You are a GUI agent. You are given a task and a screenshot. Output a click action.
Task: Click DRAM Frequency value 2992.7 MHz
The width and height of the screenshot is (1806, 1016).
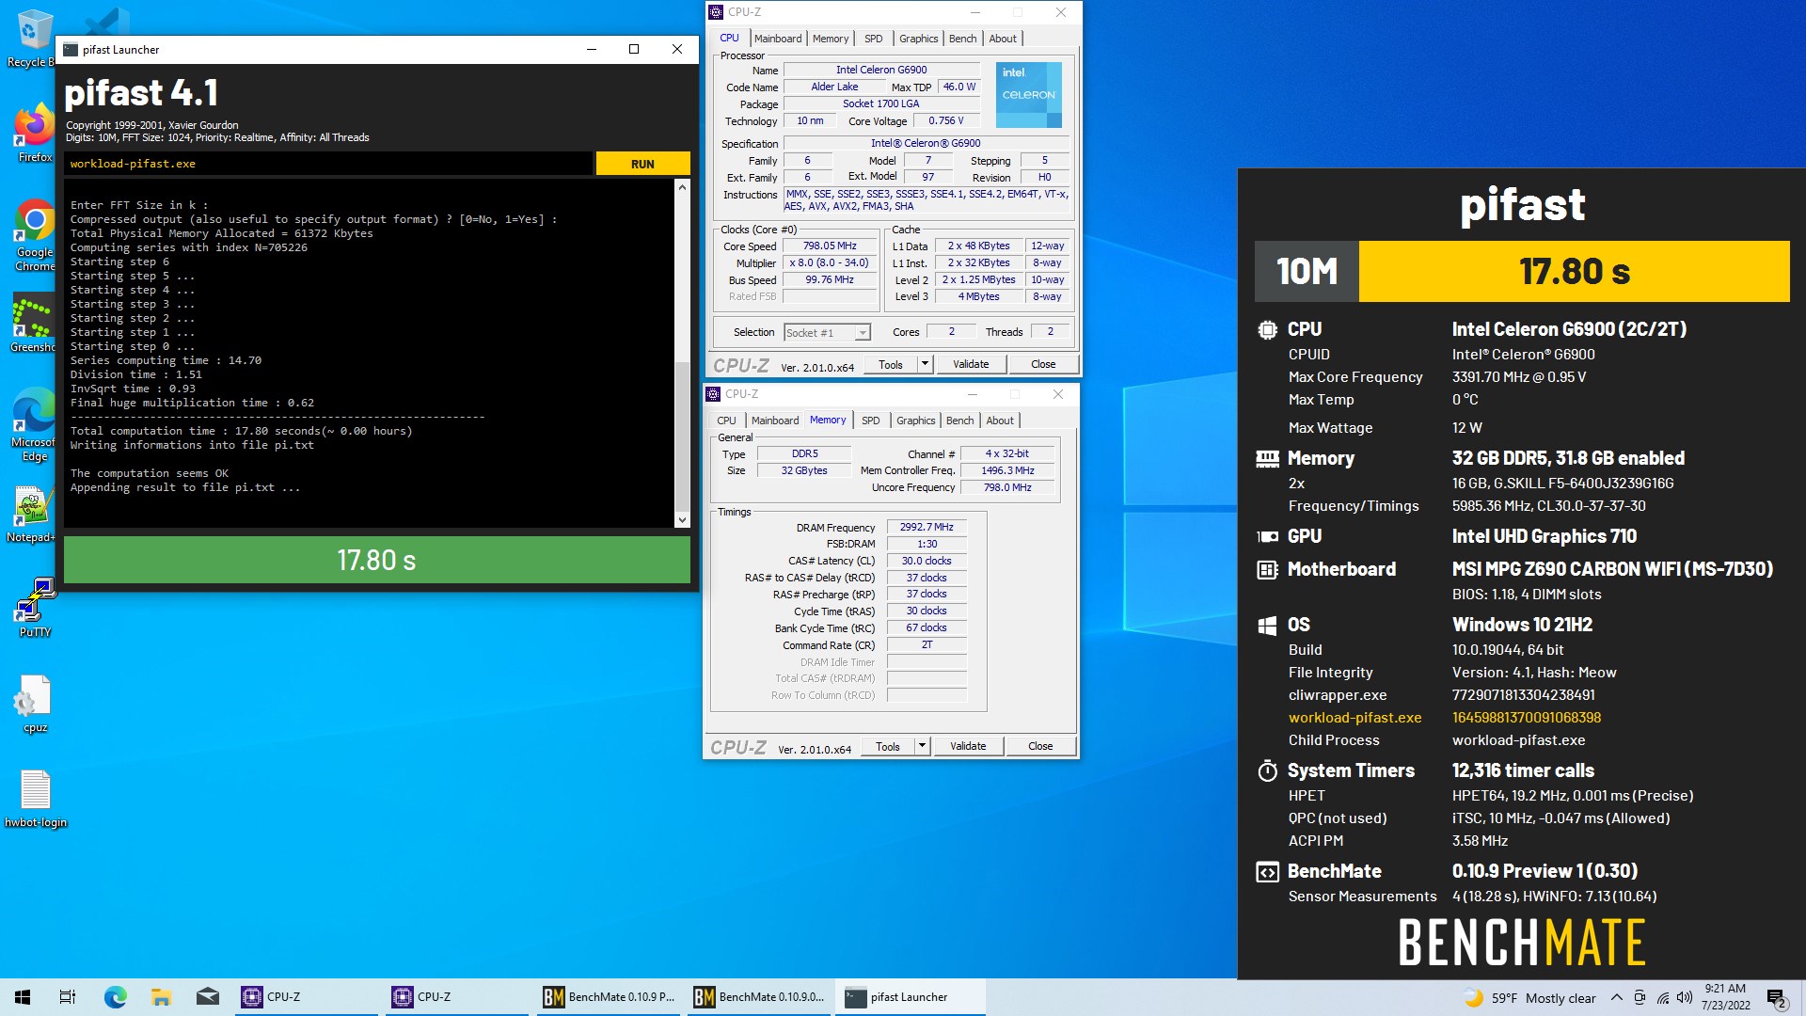[x=927, y=527]
